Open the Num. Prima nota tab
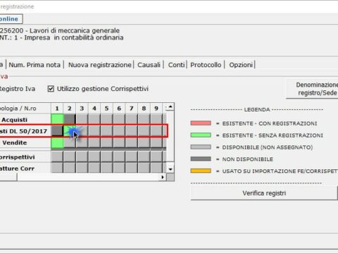The width and height of the screenshot is (338, 254). (x=35, y=65)
